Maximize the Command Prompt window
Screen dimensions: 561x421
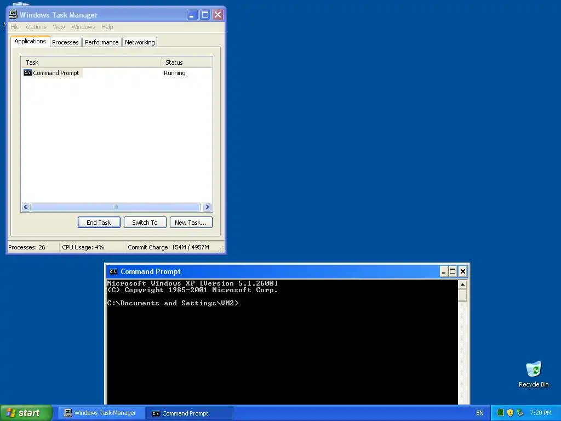[x=453, y=271]
